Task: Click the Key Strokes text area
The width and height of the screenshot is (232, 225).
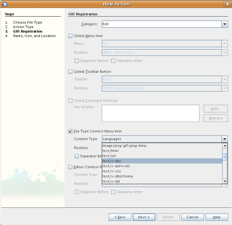Action: 150,113
